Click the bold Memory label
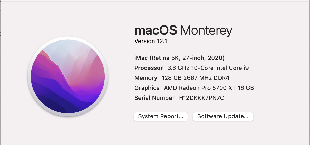310x145 pixels. point(146,78)
